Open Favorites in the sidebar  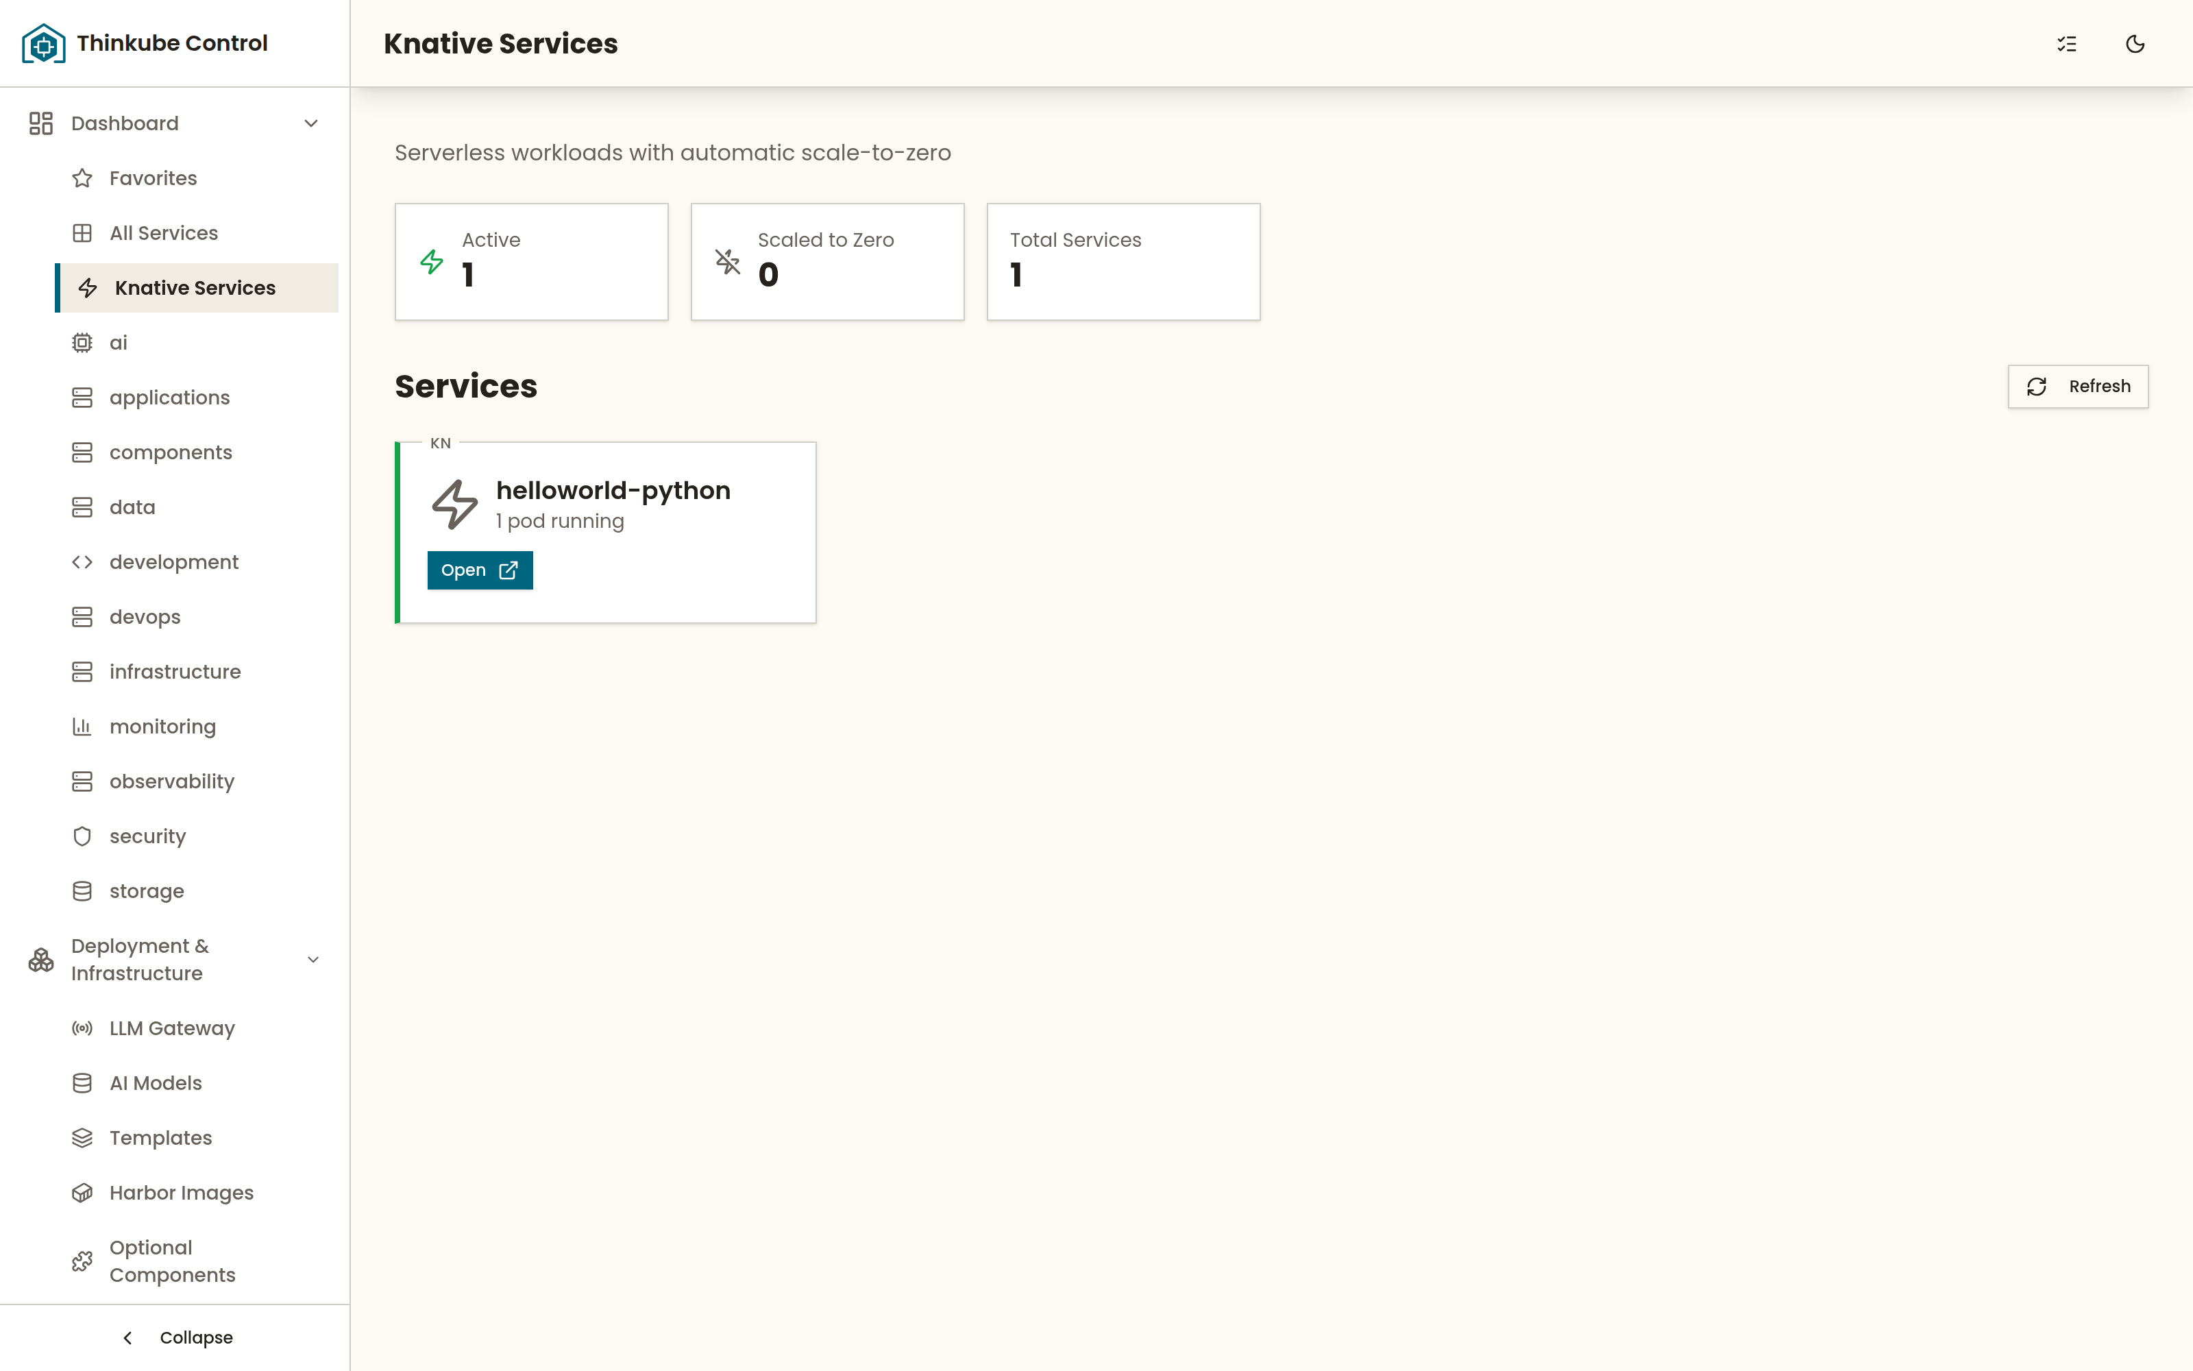pos(153,179)
